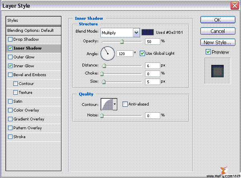Image resolution: width=241 pixels, height=178 pixels.
Task: Open the Drop Shadow settings row
Action: pyautogui.click(x=33, y=39)
